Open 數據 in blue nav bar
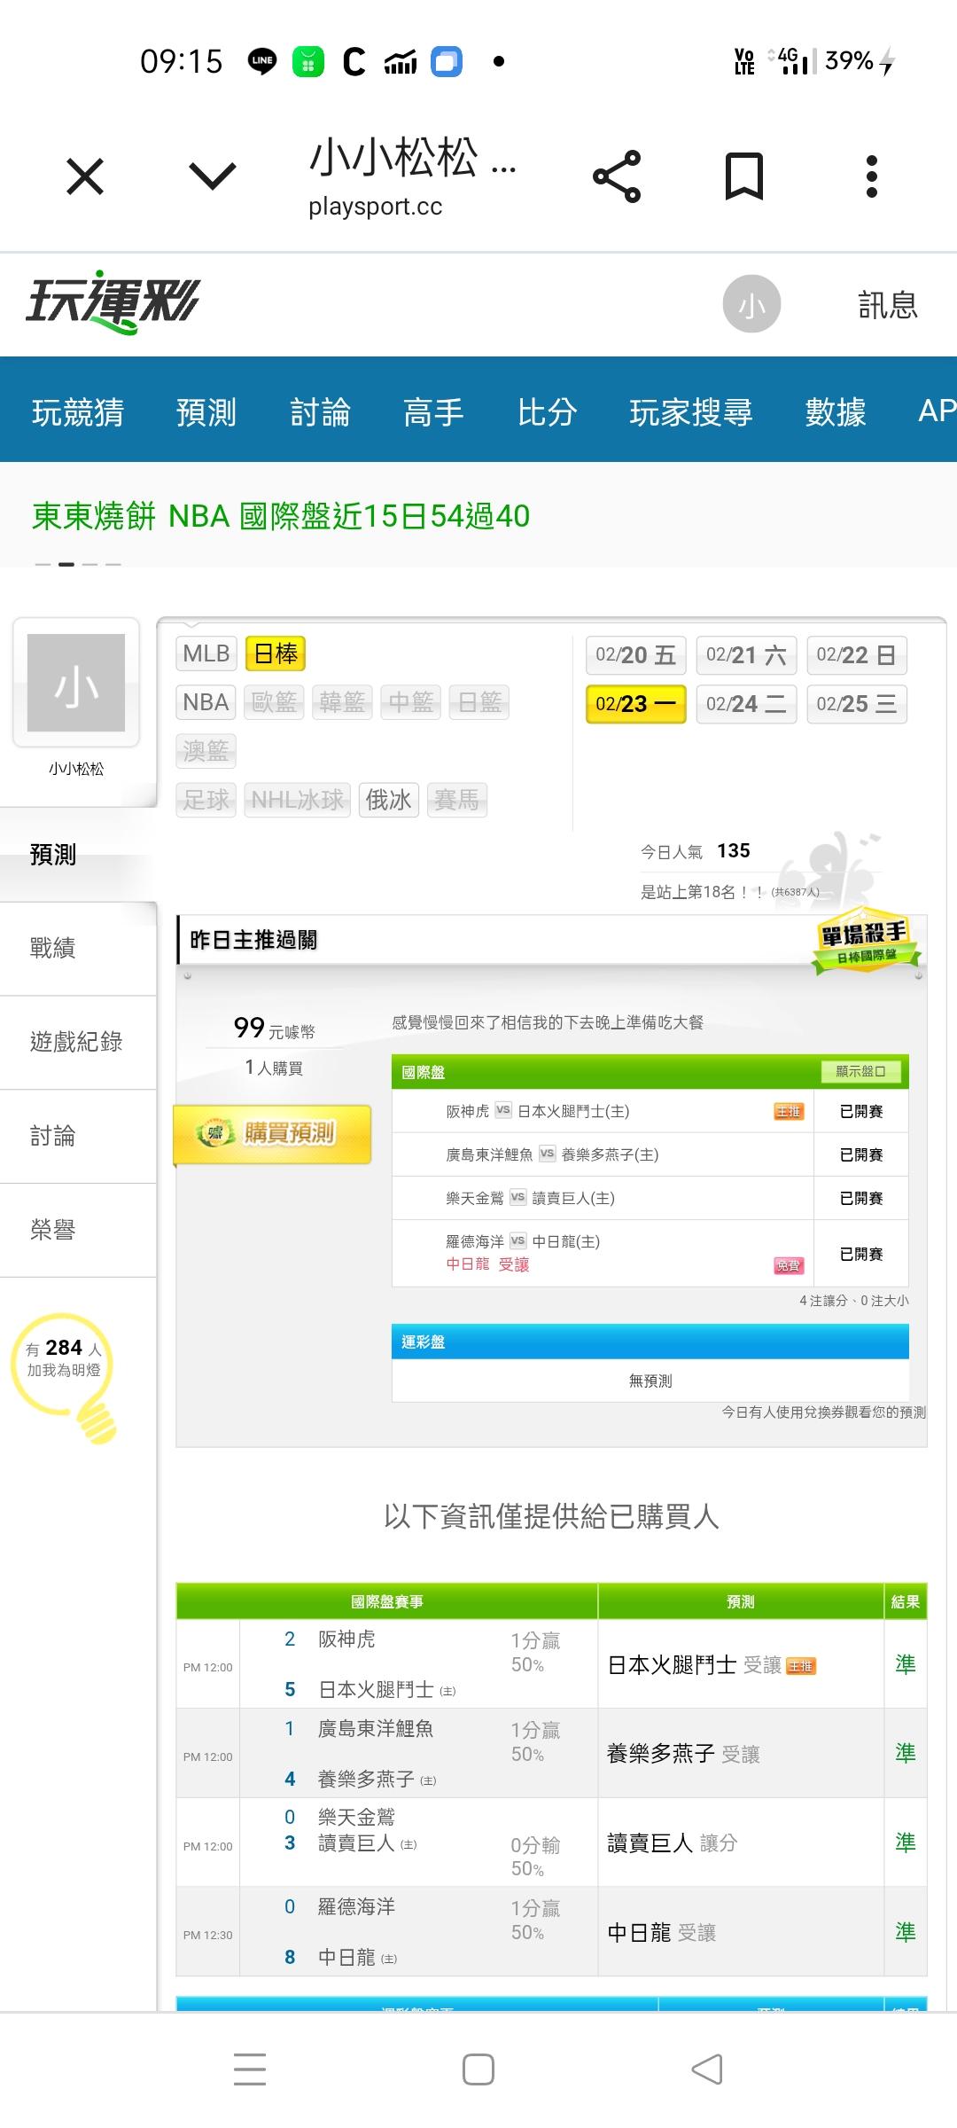 [x=836, y=411]
